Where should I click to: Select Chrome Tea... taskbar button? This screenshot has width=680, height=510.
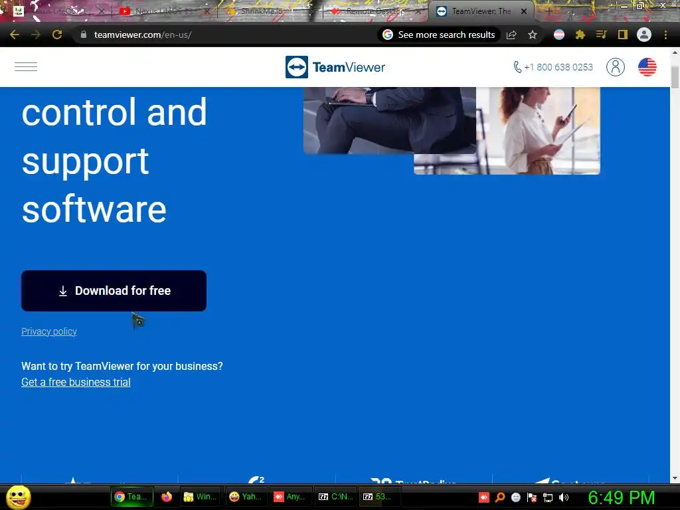click(132, 497)
